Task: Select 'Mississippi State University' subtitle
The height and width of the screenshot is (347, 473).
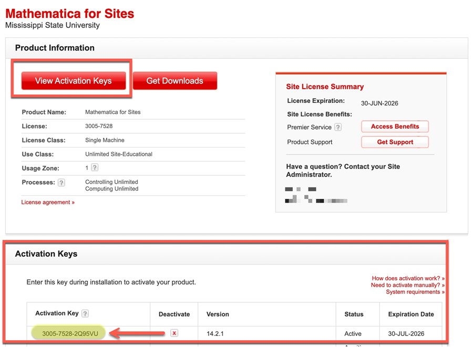Action: 53,25
